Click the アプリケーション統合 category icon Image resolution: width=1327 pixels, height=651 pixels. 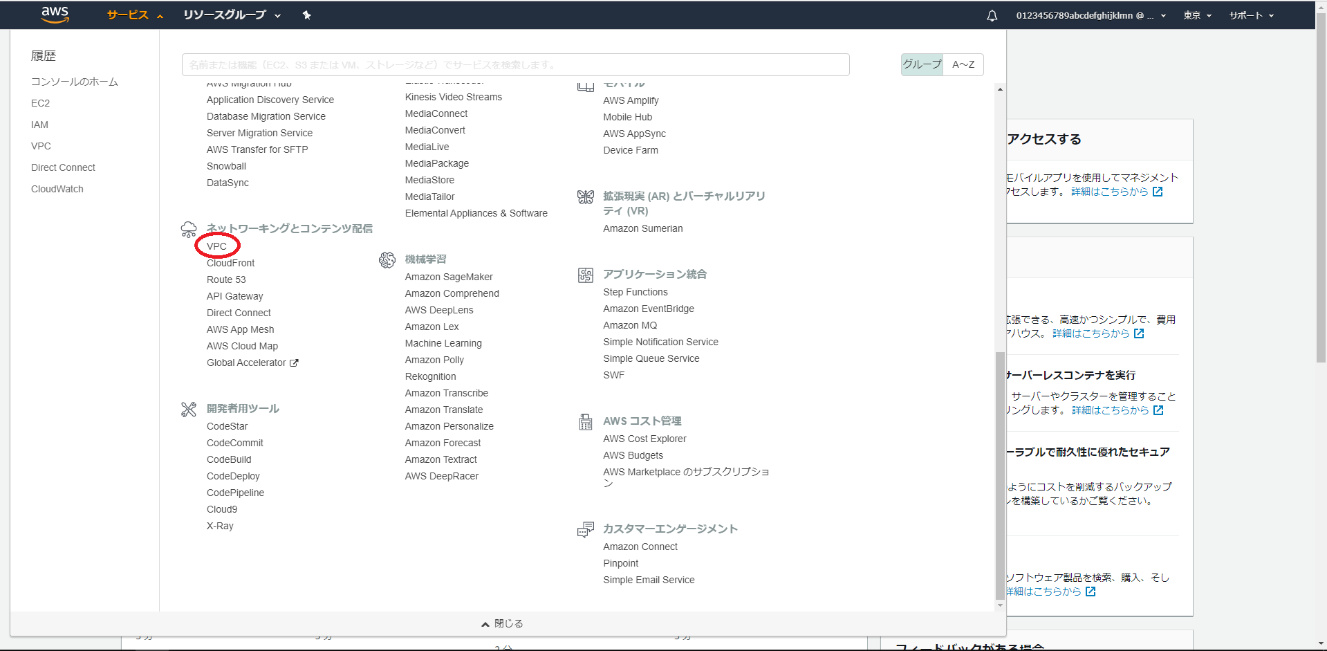585,274
